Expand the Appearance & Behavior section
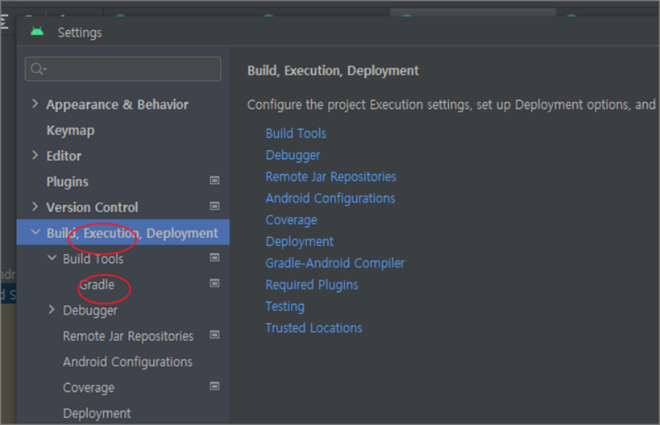The height and width of the screenshot is (425, 660). tap(35, 103)
